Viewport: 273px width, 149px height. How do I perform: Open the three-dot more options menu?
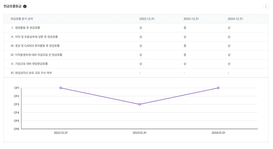[x=266, y=6]
